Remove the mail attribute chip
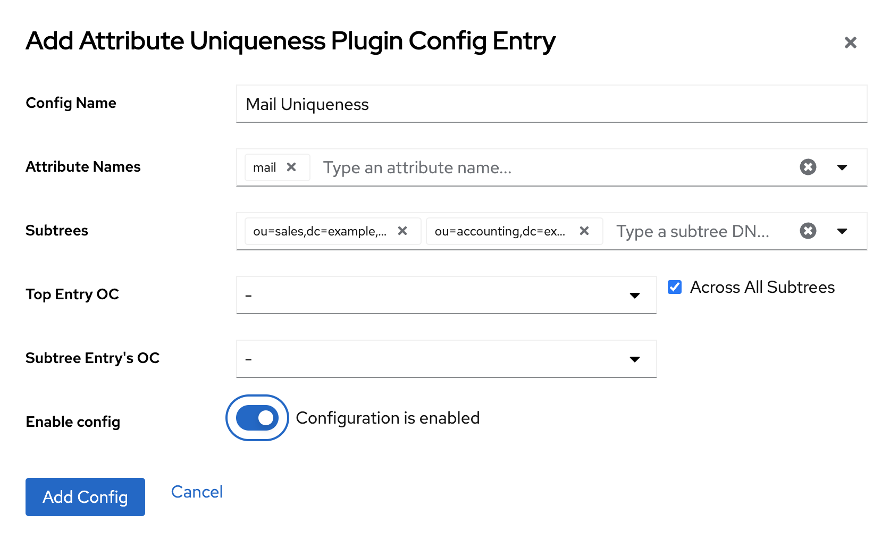Screen dimensions: 890x539 click(291, 167)
